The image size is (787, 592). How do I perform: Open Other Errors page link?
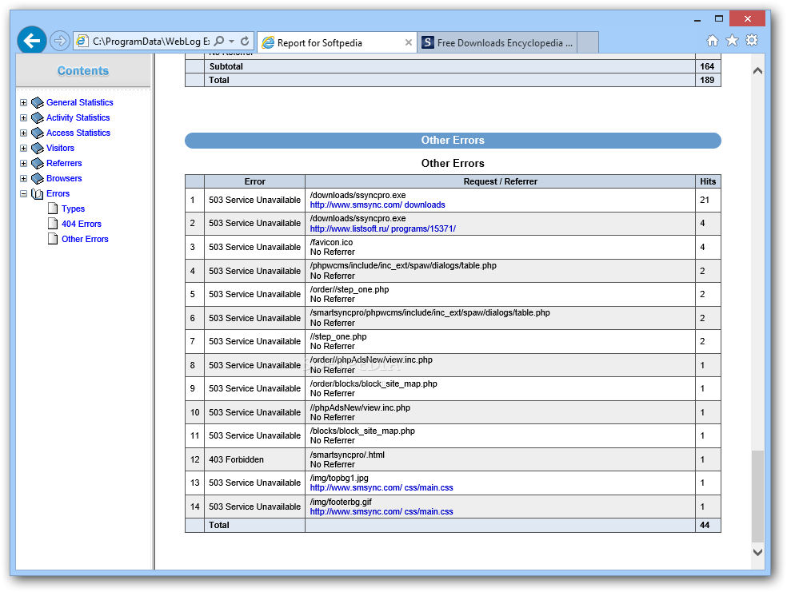[x=85, y=239]
